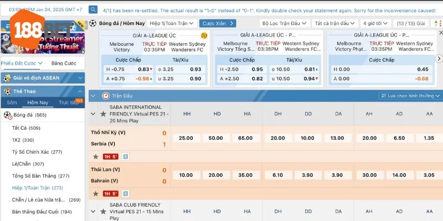This screenshot has width=443, height=221.
Task: Select HH odds 25.00 for Serbia match
Action: pyautogui.click(x=186, y=138)
